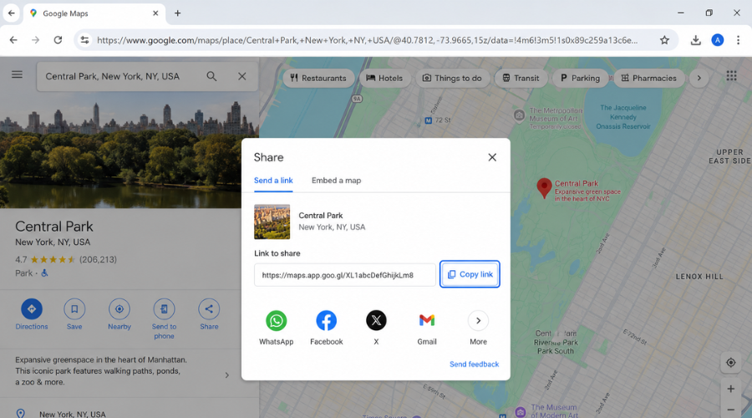Image resolution: width=752 pixels, height=418 pixels.
Task: Open the Google apps grid
Action: (731, 76)
